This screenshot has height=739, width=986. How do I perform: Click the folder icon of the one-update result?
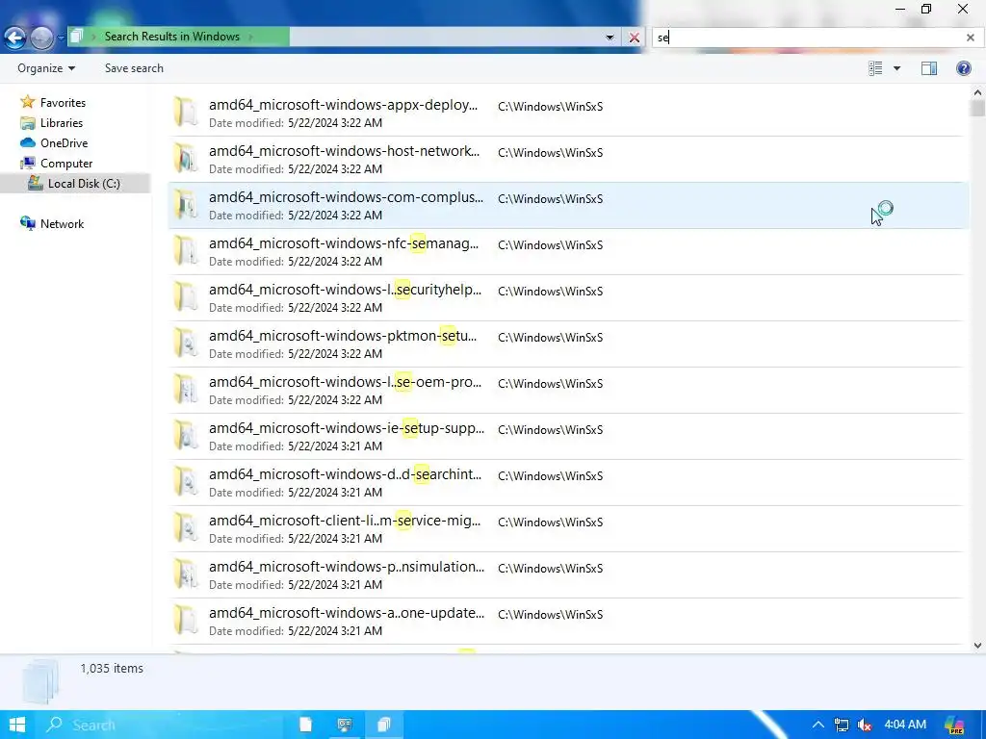point(186,621)
